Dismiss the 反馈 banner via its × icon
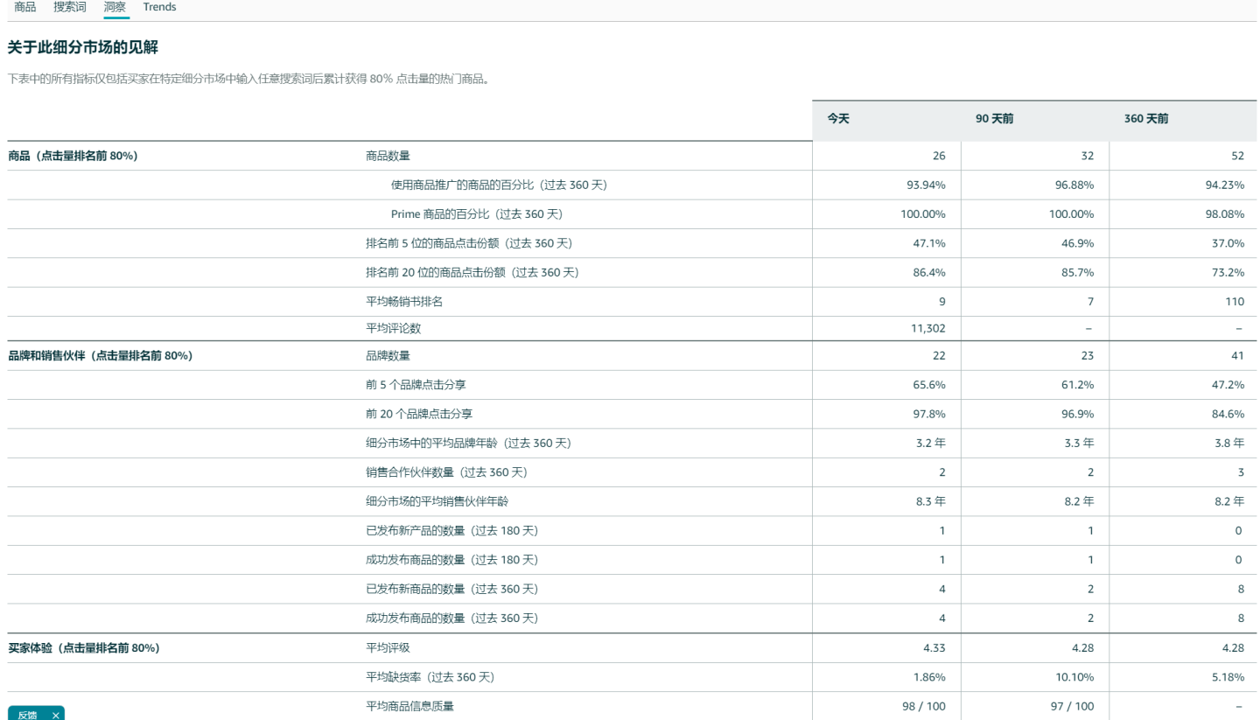Image resolution: width=1260 pixels, height=720 pixels. pos(54,715)
